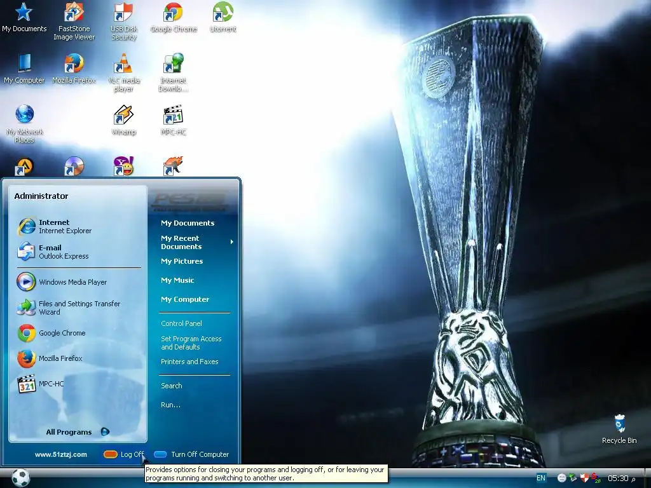The height and width of the screenshot is (488, 651).
Task: Click Turn Off Computer button
Action: tap(191, 454)
